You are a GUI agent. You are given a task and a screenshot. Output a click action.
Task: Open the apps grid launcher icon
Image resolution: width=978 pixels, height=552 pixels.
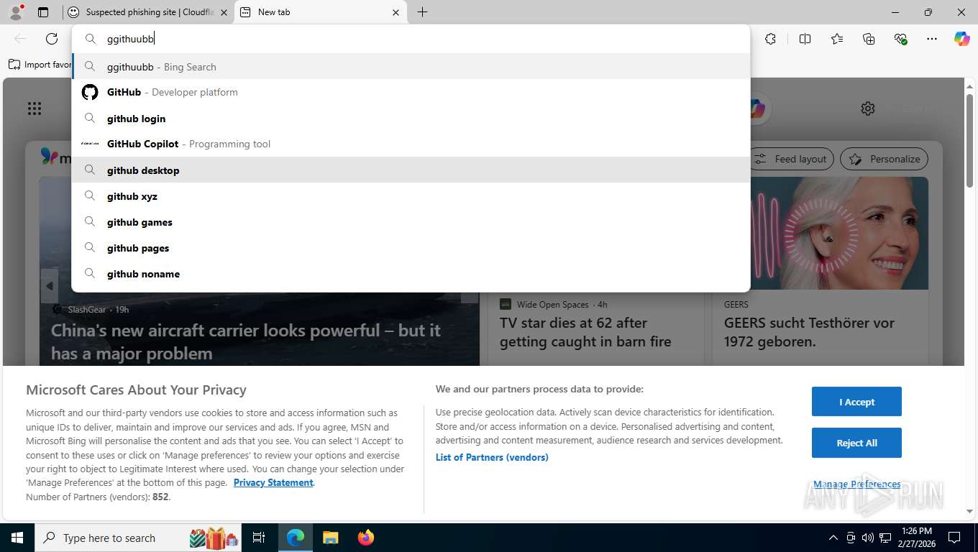35,109
